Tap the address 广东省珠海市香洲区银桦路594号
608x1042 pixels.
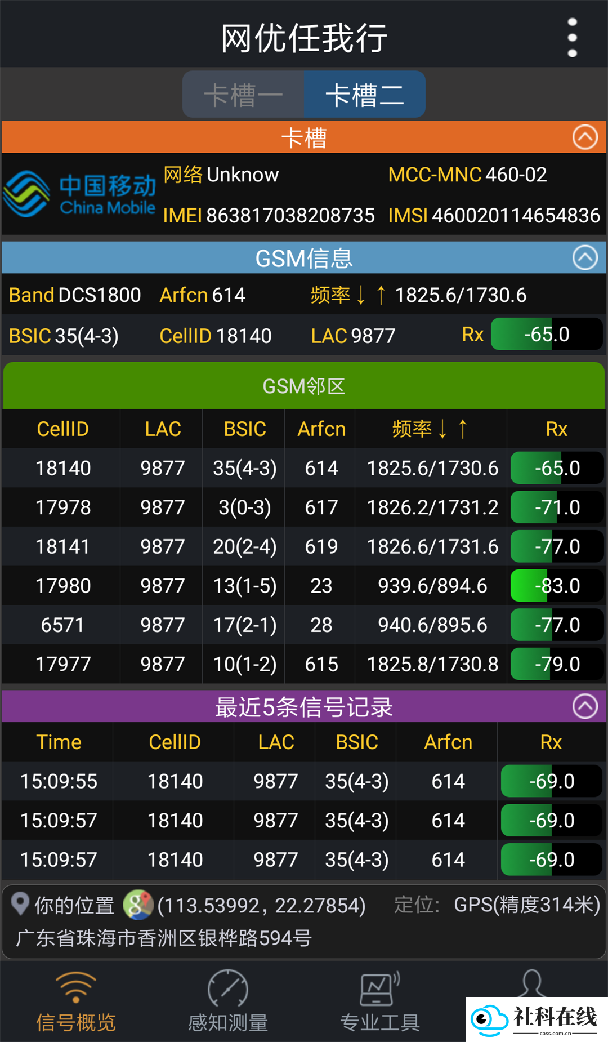click(x=164, y=938)
